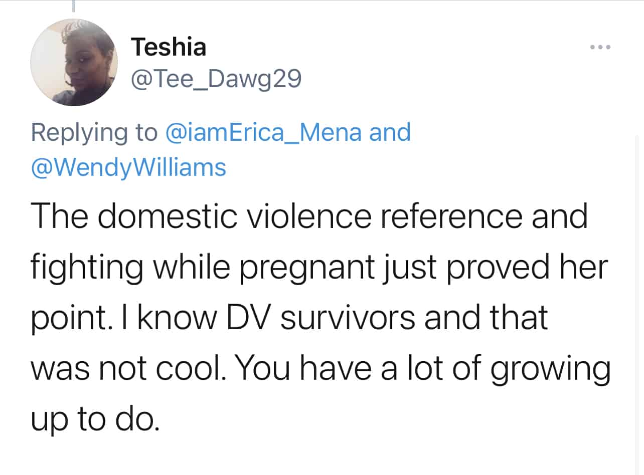This screenshot has width=644, height=475.
Task: Click the thread connector line above the avatar
Action: pos(74,6)
